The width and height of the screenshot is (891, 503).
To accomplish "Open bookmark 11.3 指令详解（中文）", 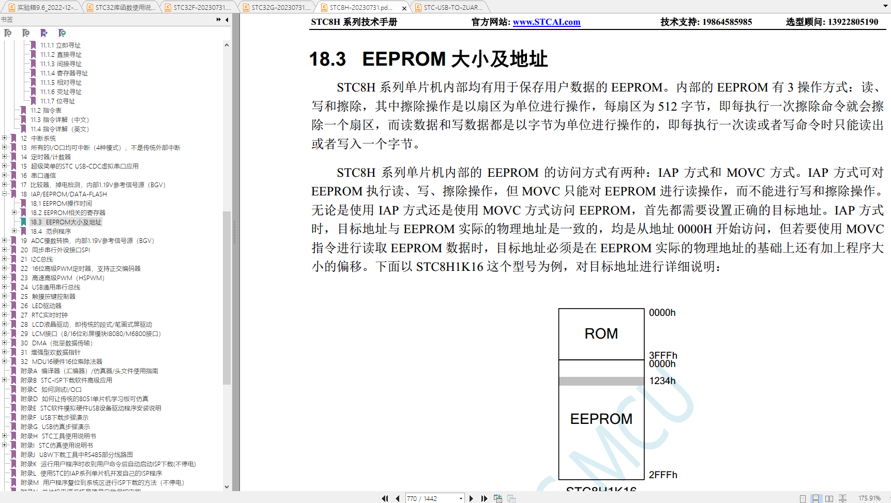I will 59,120.
